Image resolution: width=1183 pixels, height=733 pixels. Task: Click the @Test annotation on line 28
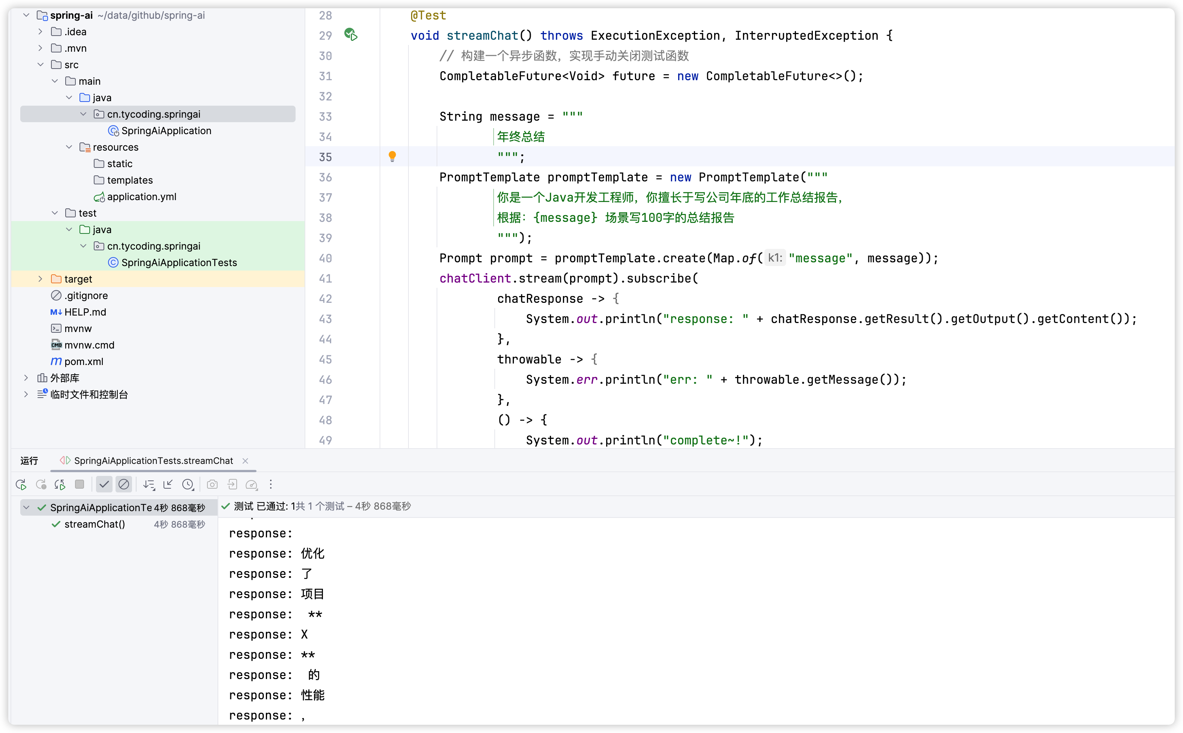point(428,15)
